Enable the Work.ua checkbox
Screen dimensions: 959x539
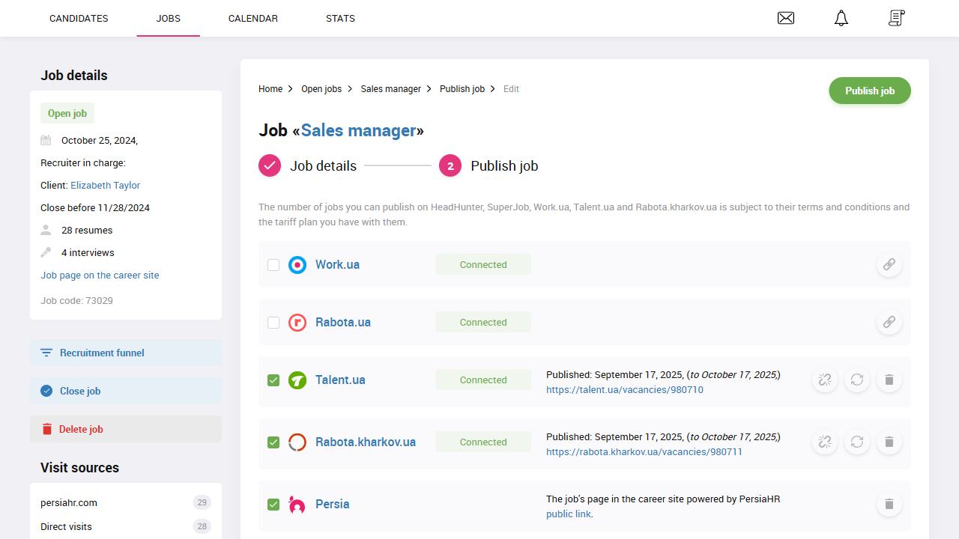pyautogui.click(x=273, y=264)
